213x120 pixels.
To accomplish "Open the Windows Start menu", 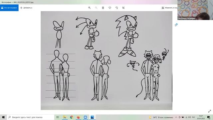I will coord(3,117).
